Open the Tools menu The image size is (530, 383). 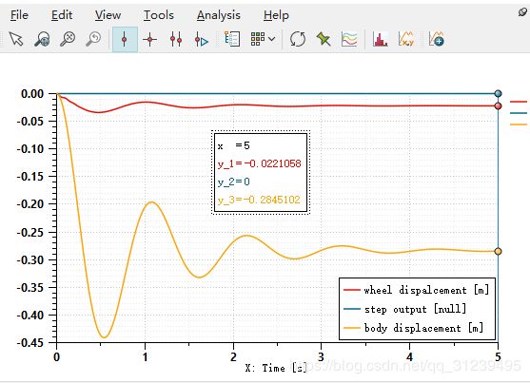(159, 15)
